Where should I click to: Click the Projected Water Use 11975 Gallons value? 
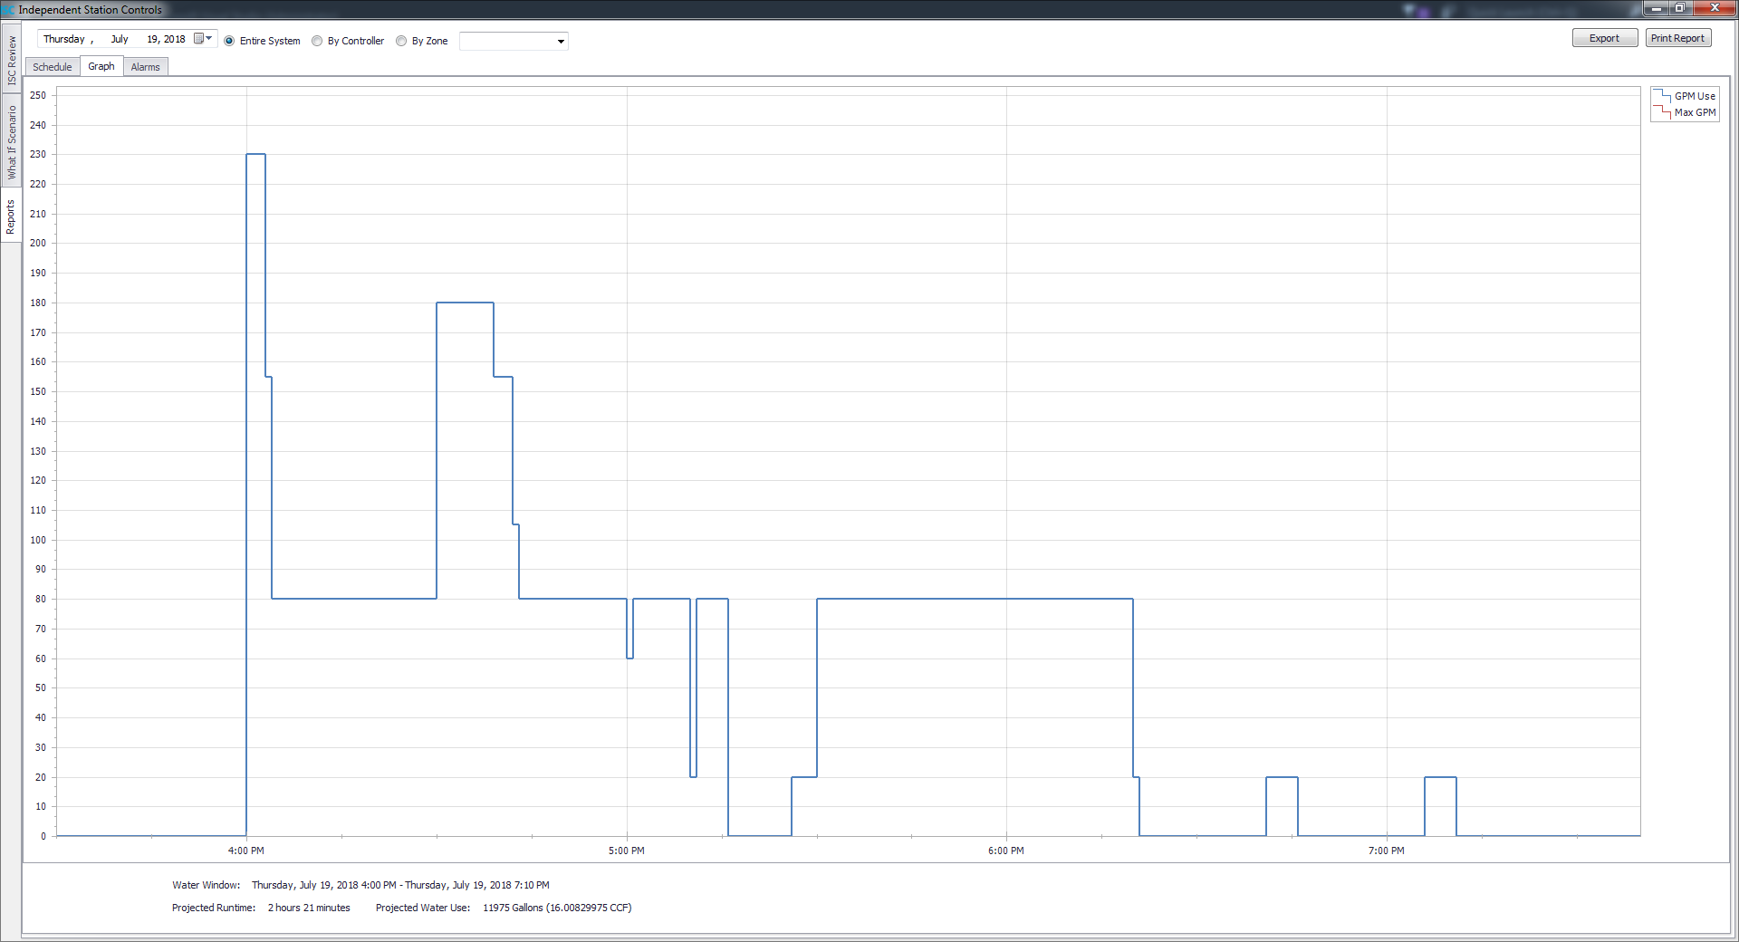point(557,908)
